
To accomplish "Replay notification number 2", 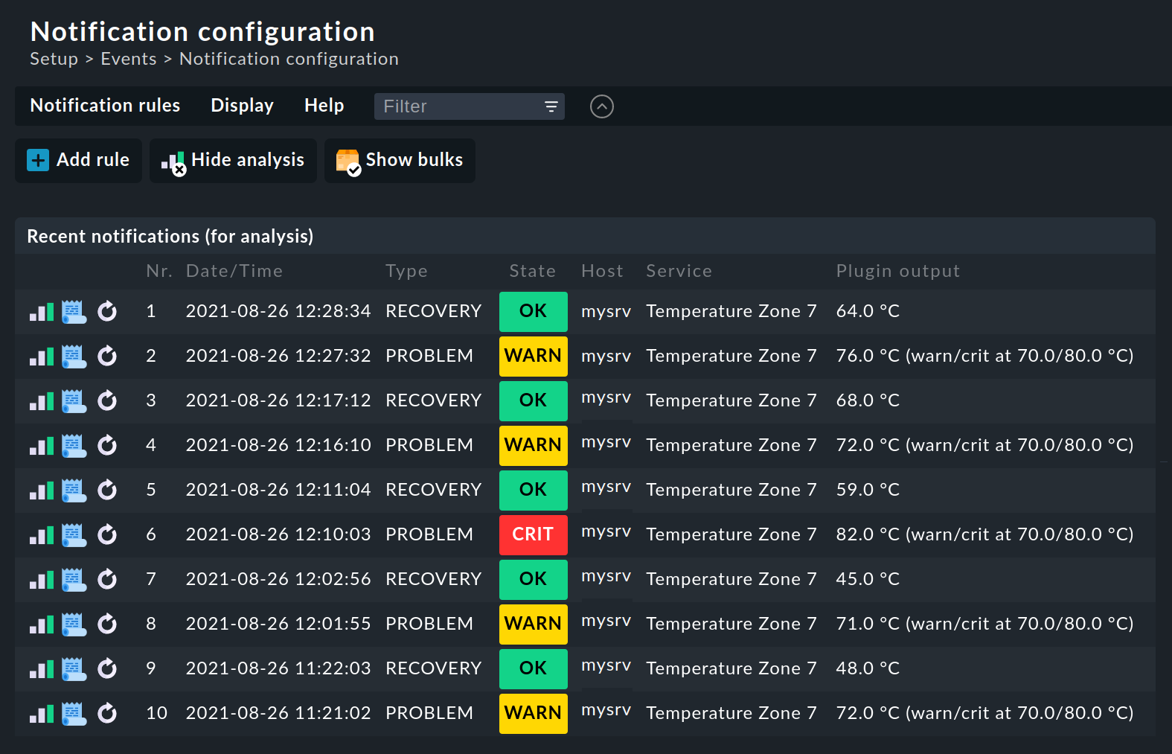I will [107, 356].
